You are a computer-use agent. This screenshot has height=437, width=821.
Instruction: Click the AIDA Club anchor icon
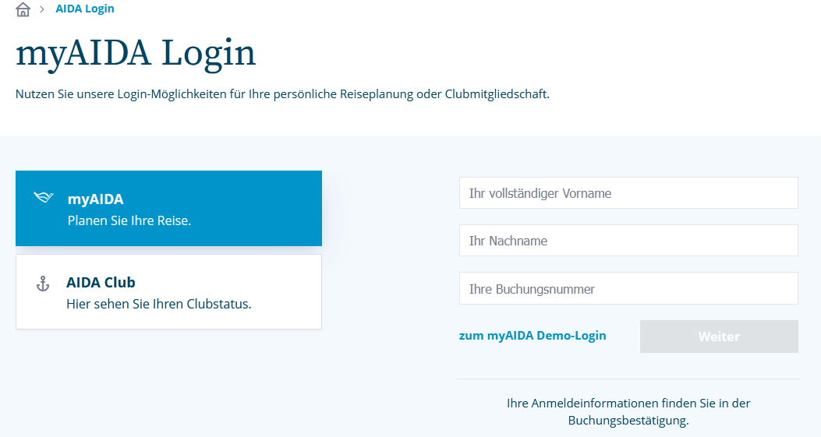[x=42, y=284]
